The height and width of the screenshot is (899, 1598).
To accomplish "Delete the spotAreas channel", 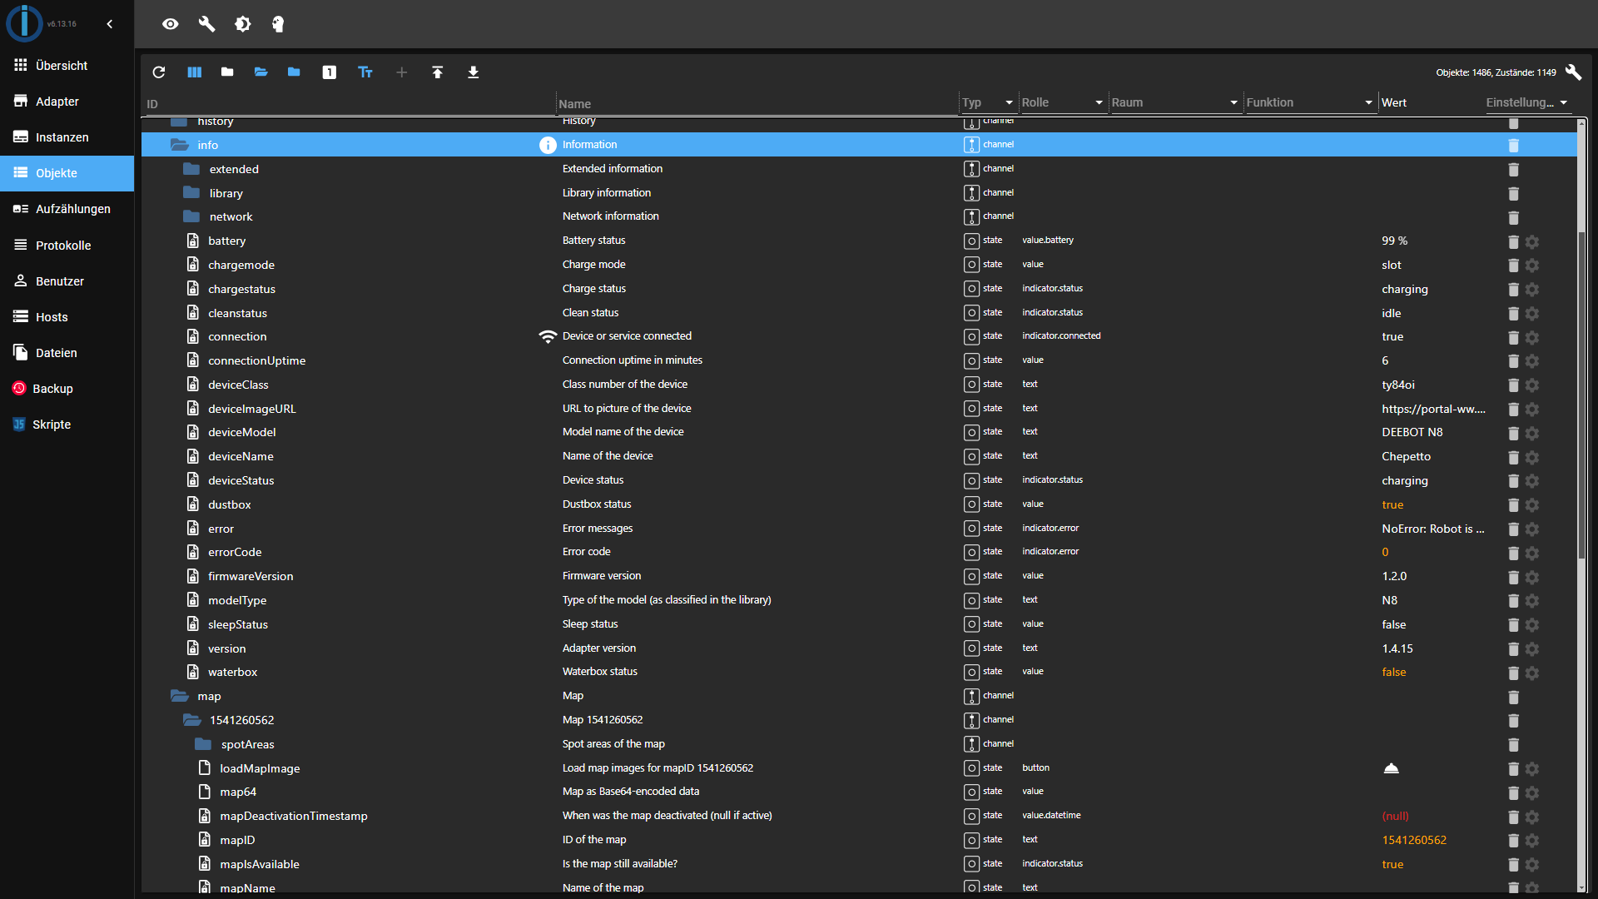I will 1513,745.
